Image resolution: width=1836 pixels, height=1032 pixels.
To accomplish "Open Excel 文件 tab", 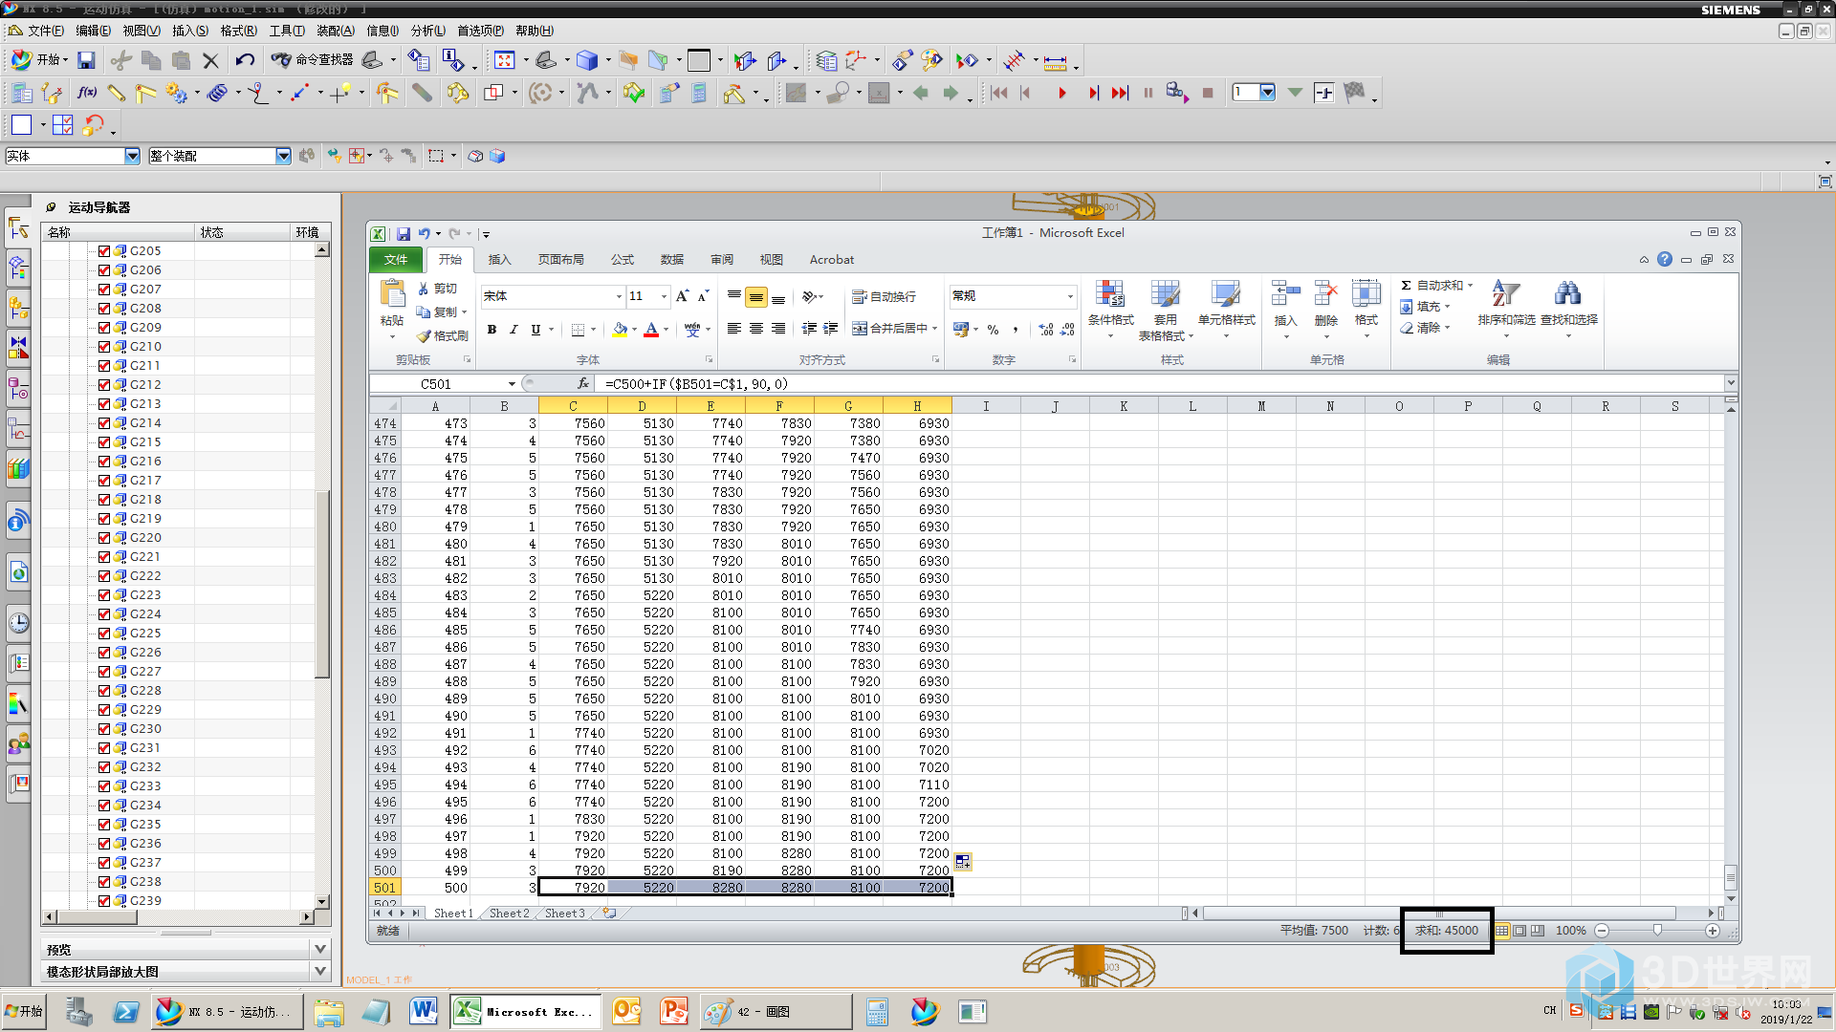I will pos(395,260).
